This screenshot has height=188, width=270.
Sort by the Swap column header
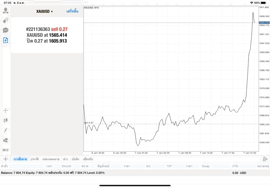point(205,166)
